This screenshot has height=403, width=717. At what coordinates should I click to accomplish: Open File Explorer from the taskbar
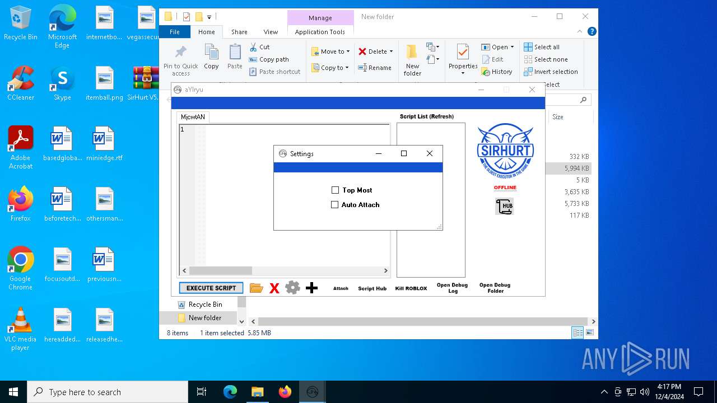pyautogui.click(x=258, y=392)
